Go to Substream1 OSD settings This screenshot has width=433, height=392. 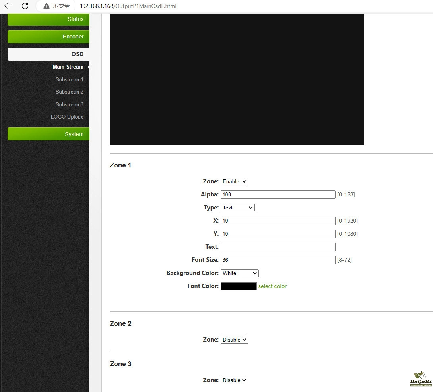point(70,79)
